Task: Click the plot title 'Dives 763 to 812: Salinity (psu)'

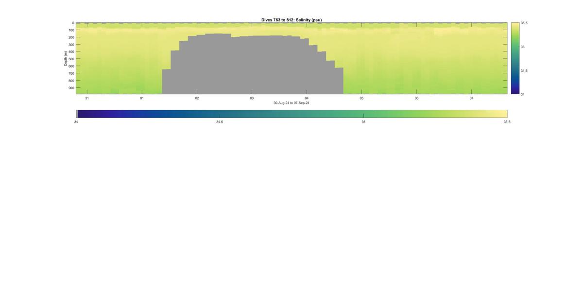Action: 291,20
